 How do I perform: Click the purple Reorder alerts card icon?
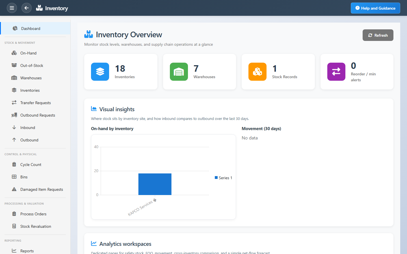(336, 72)
